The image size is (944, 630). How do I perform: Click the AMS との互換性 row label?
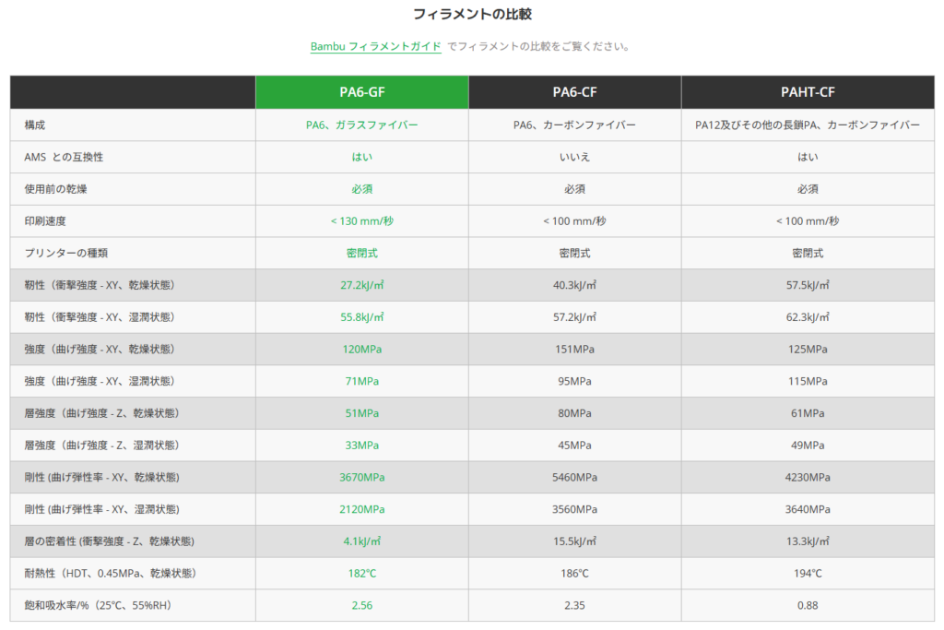64,157
